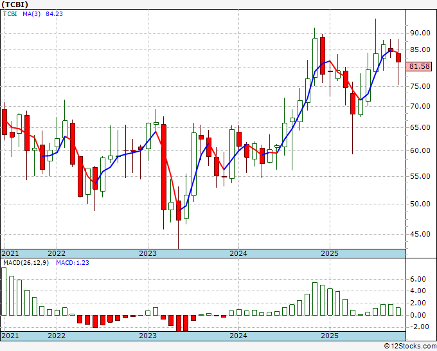Click the large red candlestick after 2023

pyautogui.click(x=164, y=167)
